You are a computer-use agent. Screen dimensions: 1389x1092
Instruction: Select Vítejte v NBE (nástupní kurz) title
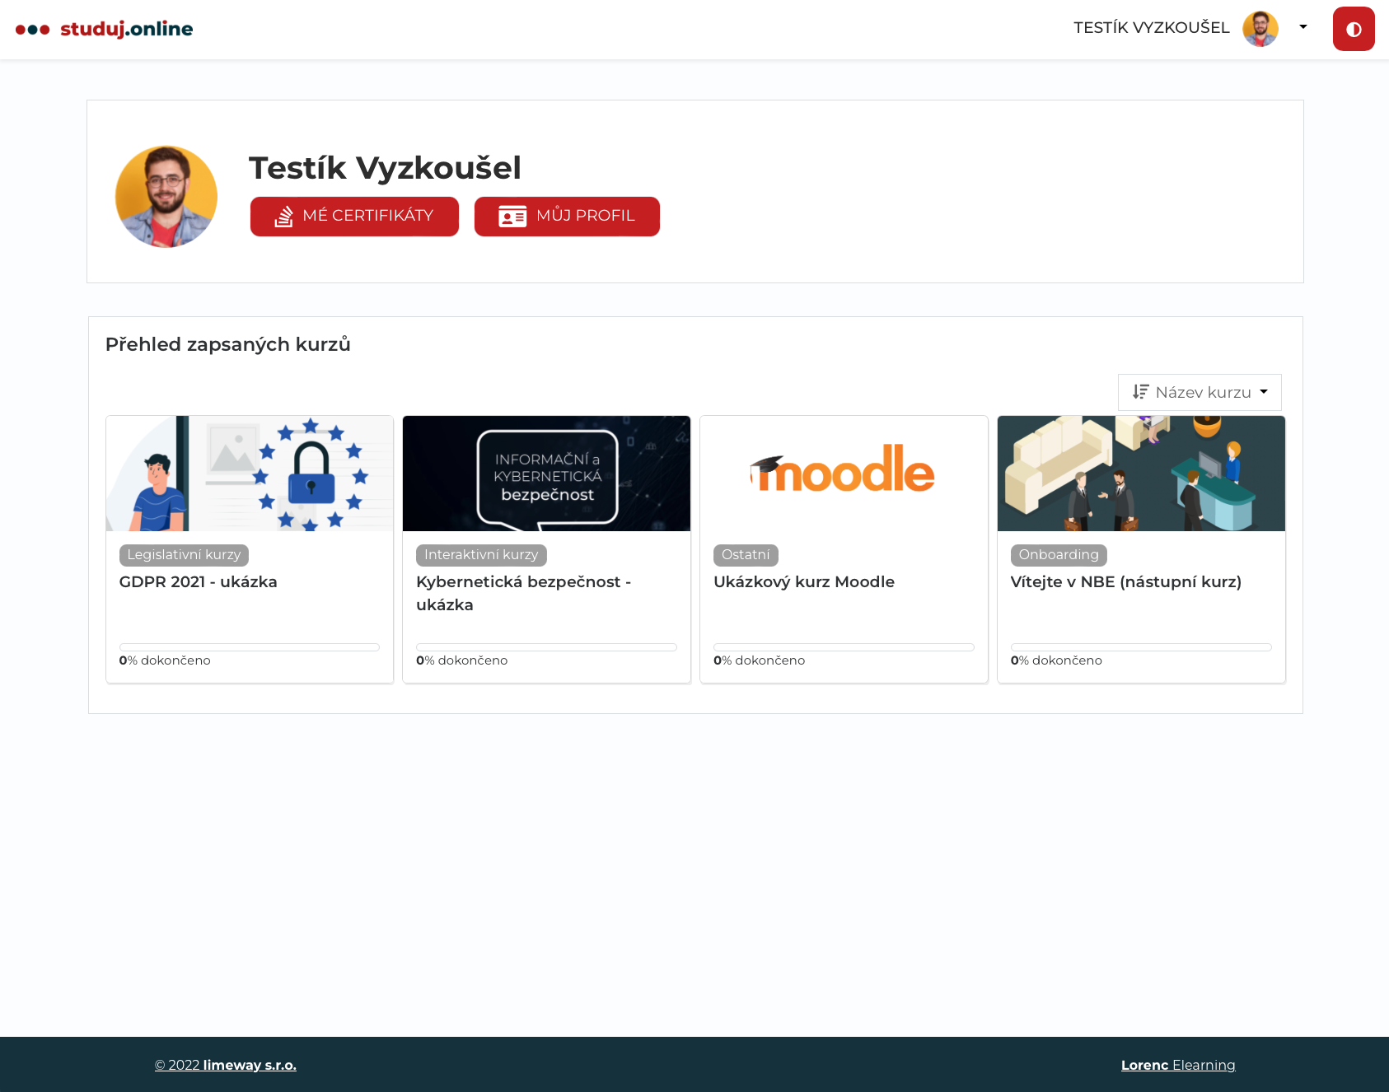tap(1125, 582)
